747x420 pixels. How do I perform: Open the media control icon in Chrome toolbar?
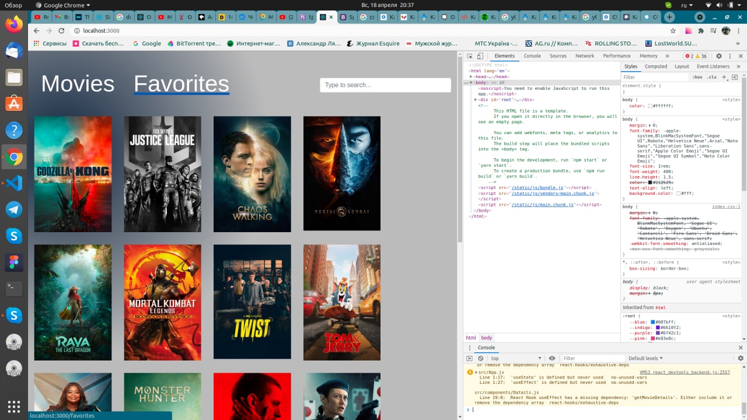coord(713,30)
